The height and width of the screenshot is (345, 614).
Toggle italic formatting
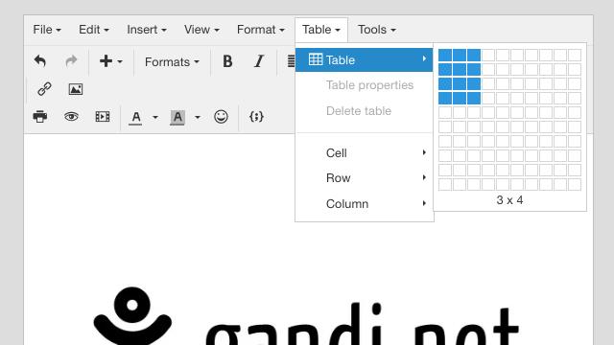click(259, 61)
